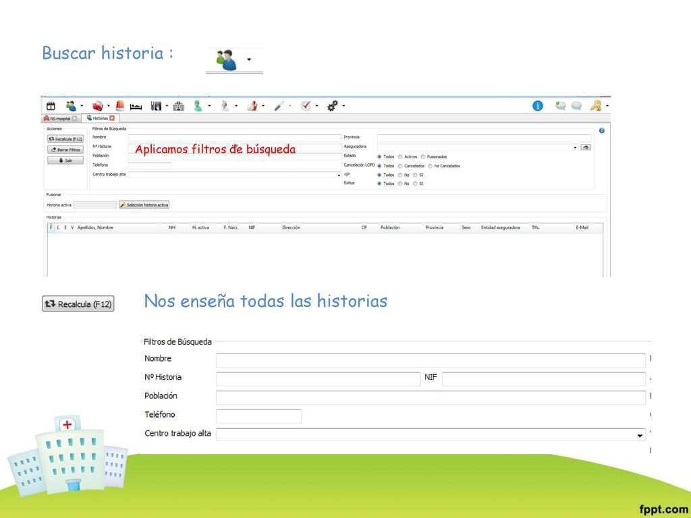Click the red checkmark toolbar icon
691x518 pixels.
(306, 106)
